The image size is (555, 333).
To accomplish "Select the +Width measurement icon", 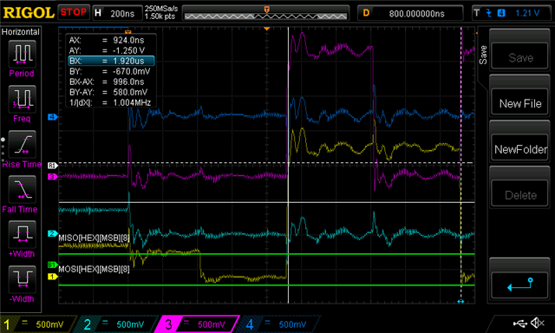I will pyautogui.click(x=22, y=234).
